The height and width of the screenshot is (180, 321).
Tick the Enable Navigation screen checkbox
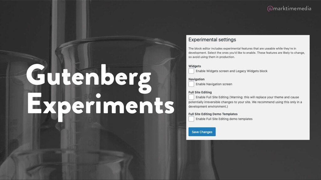[x=191, y=84]
